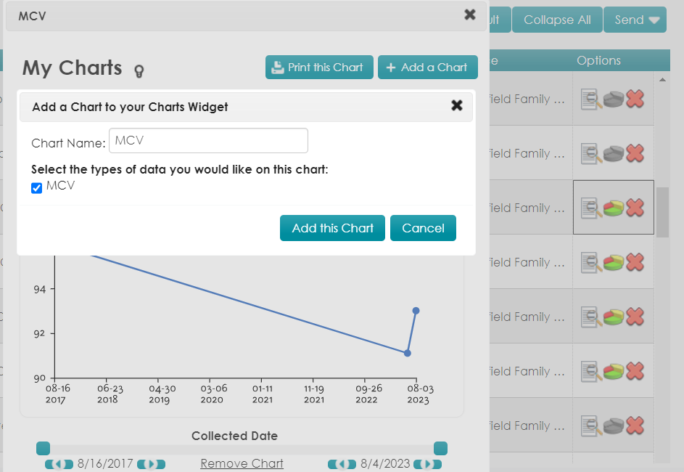The image size is (684, 472).
Task: Click the gray pie chart icon on the top row
Action: point(614,99)
